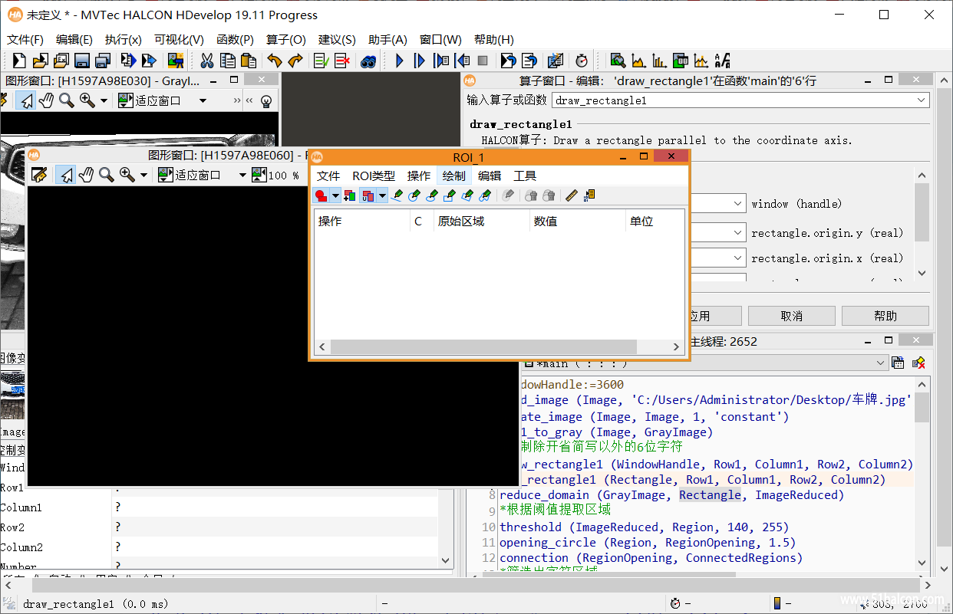953x614 pixels.
Task: Click the reduce_domain code line
Action: coord(671,495)
